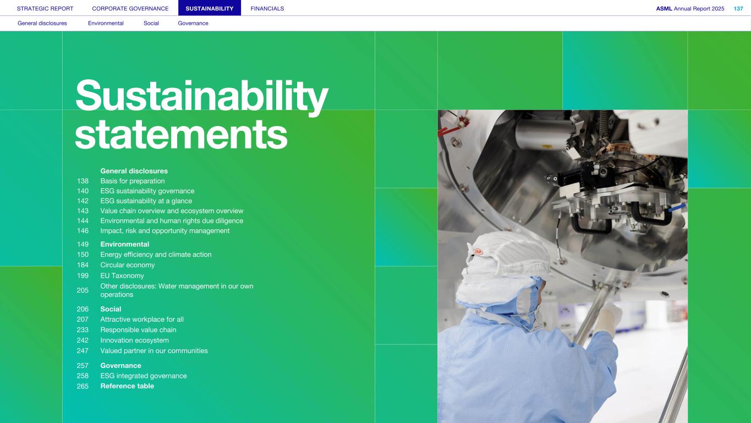The image size is (751, 423).
Task: Open the Strategic Report tab
Action: pos(45,9)
